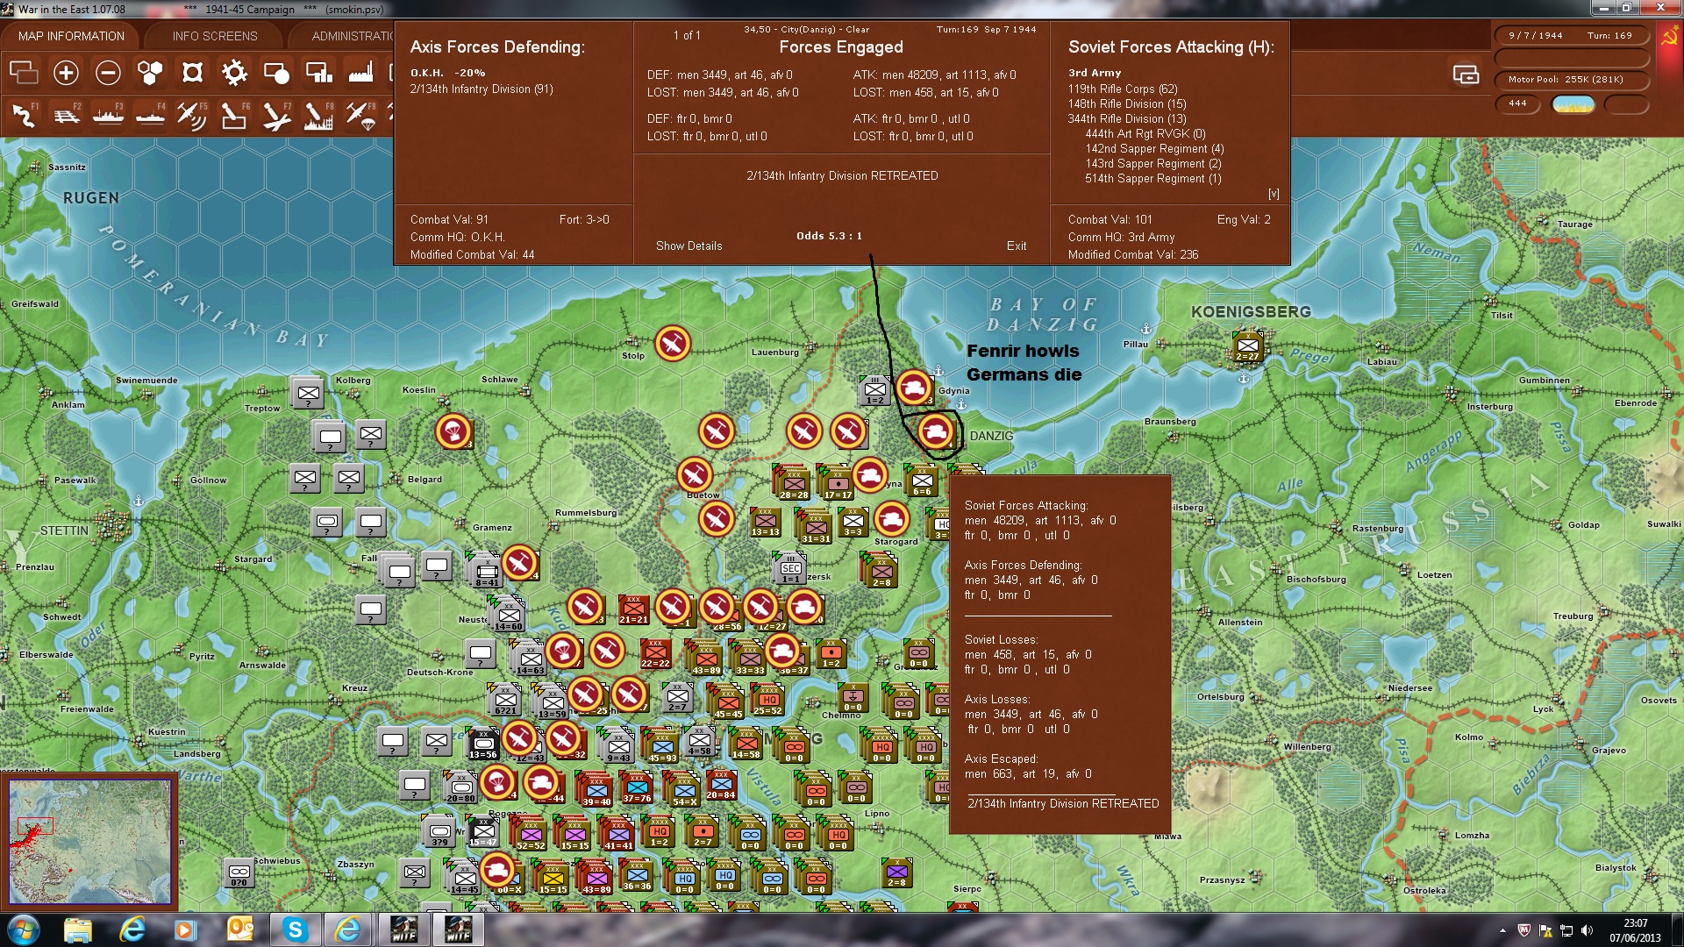This screenshot has width=1684, height=947.
Task: Click '2/134th Infantry Division (91)' defender entry
Action: click(x=482, y=89)
